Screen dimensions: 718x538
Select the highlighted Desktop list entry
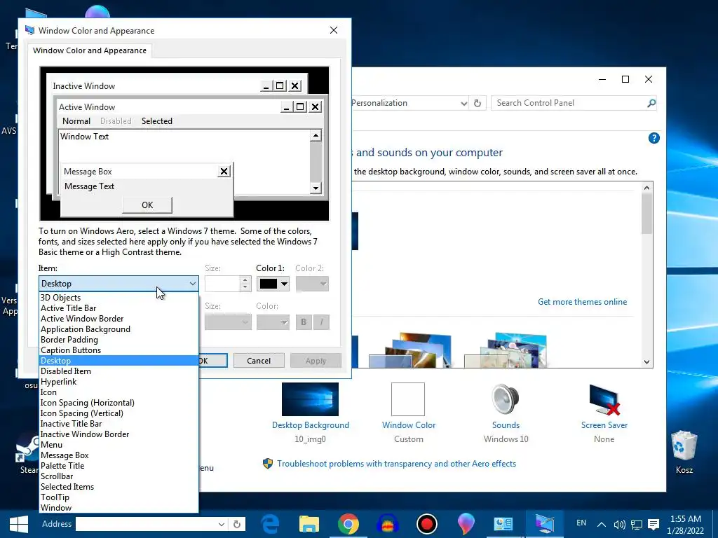(x=118, y=361)
